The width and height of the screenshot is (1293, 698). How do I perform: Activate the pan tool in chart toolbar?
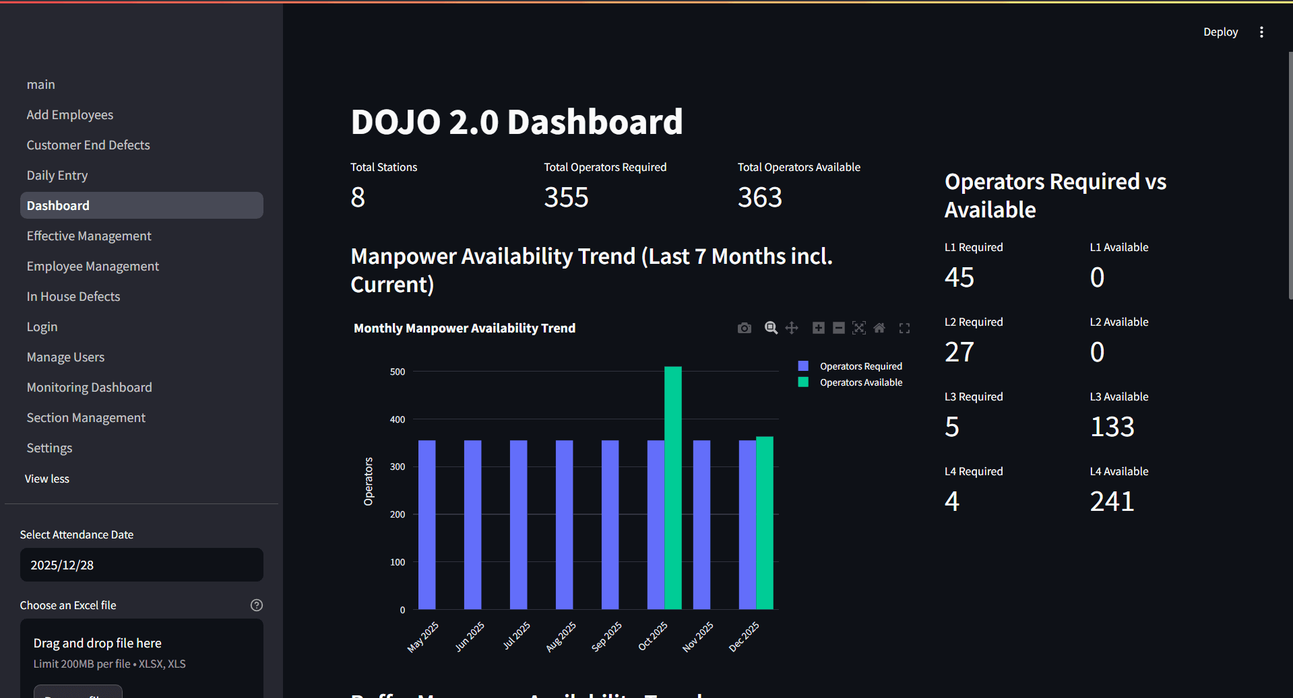point(792,328)
